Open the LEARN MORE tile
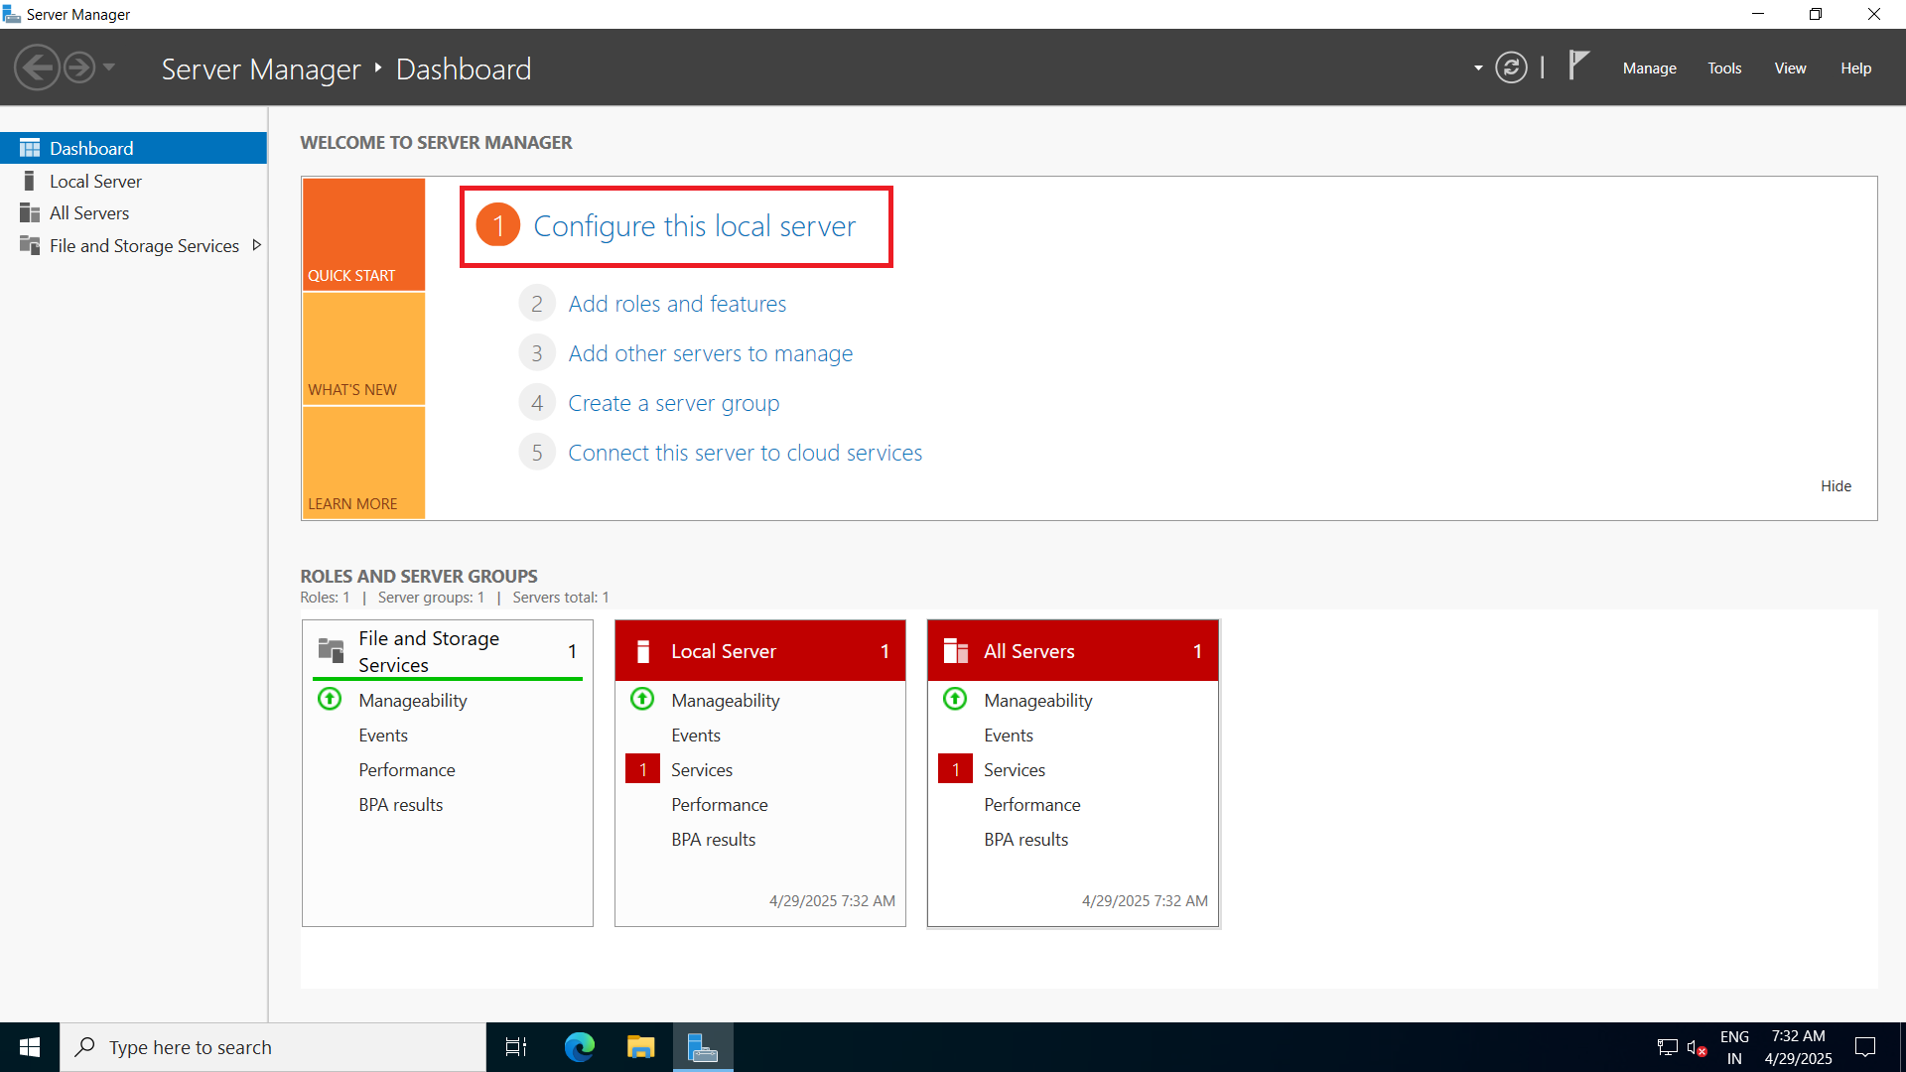Image resolution: width=1906 pixels, height=1072 pixels. [363, 463]
